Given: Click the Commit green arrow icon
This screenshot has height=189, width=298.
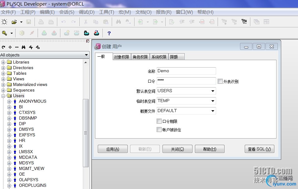Looking at the screenshot, I should coord(44,33).
